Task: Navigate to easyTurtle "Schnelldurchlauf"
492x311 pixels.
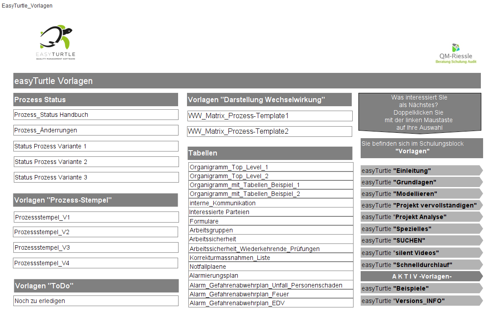Action: pos(421,265)
